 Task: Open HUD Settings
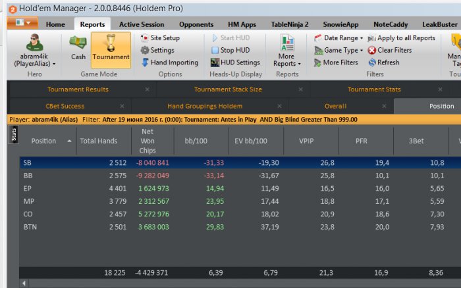coord(235,62)
